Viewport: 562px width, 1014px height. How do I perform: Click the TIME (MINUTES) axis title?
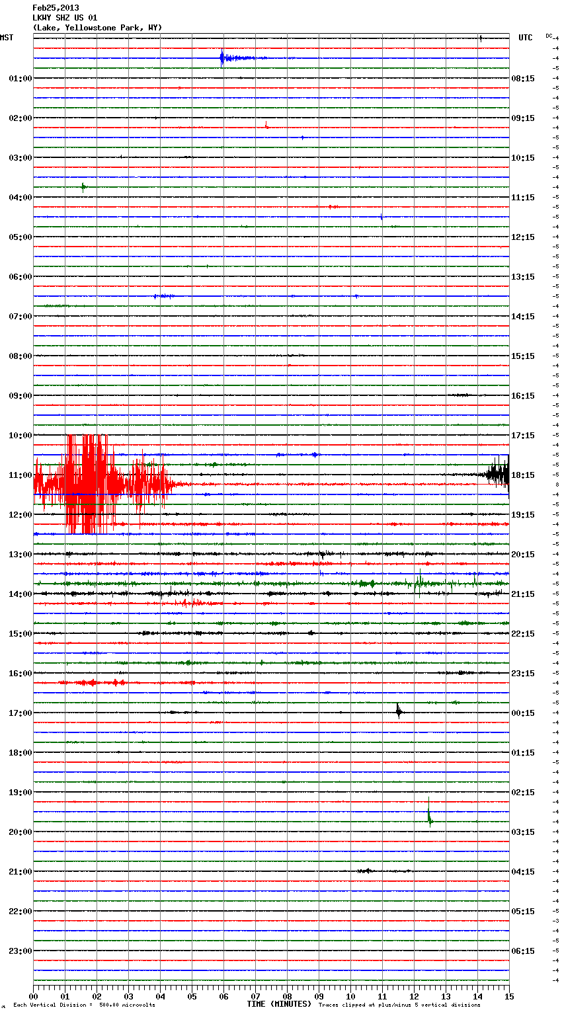pyautogui.click(x=279, y=1004)
